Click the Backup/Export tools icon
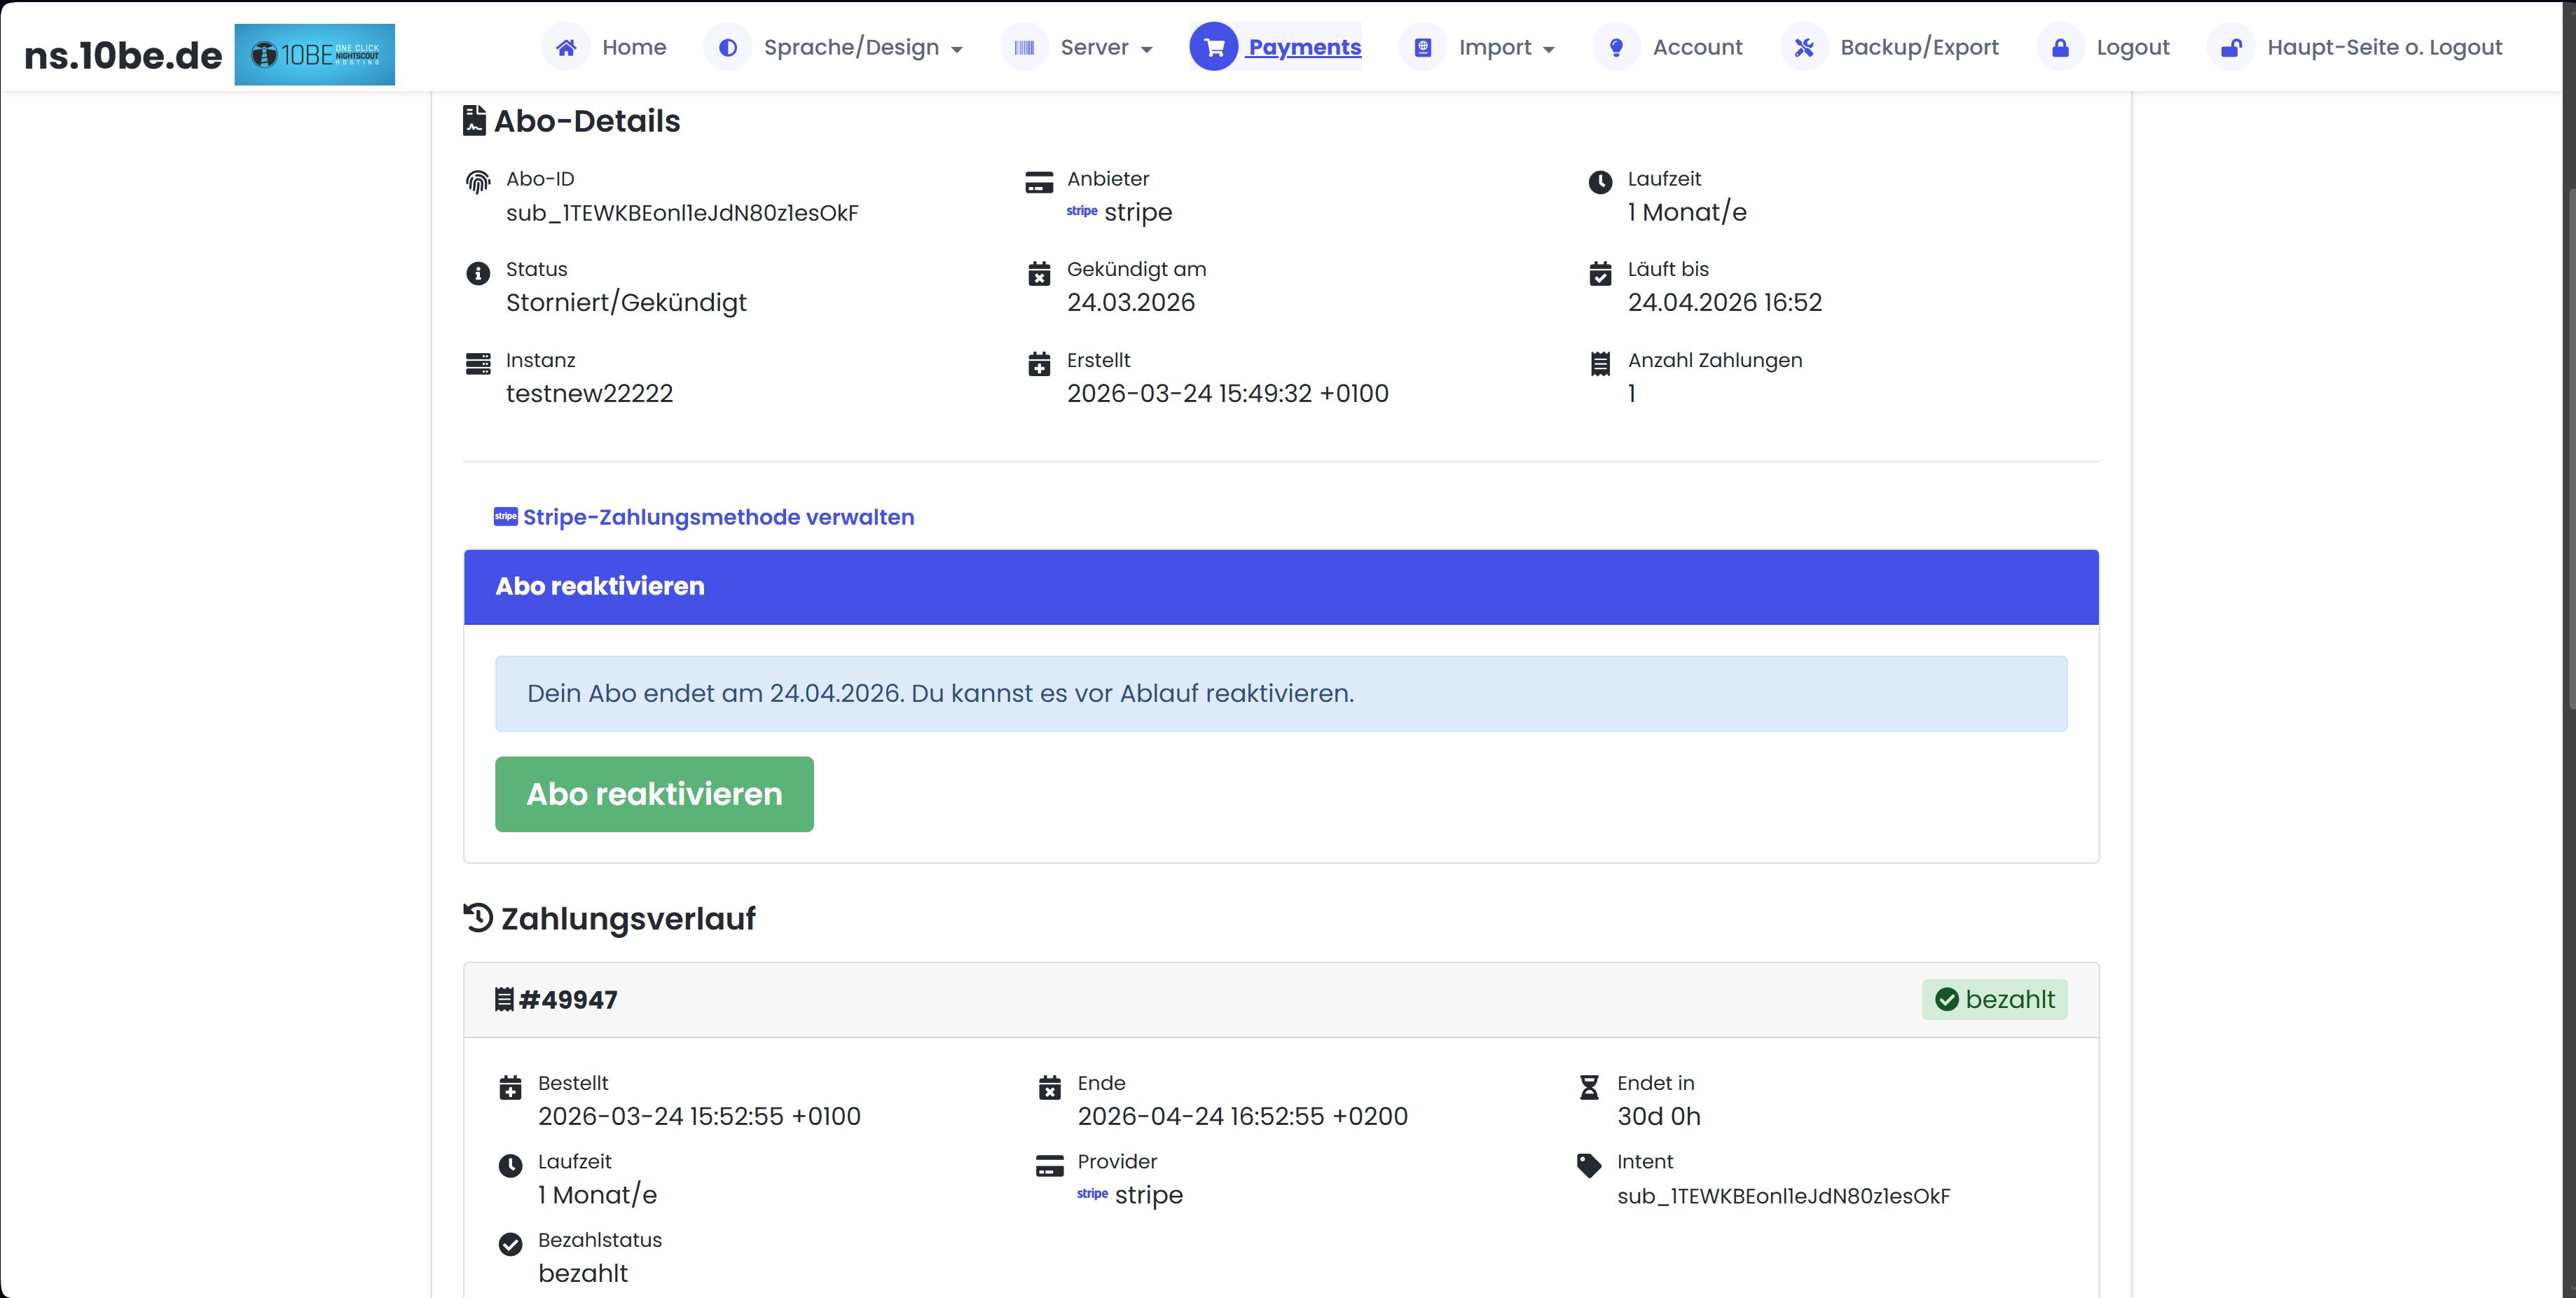 pos(1804,47)
